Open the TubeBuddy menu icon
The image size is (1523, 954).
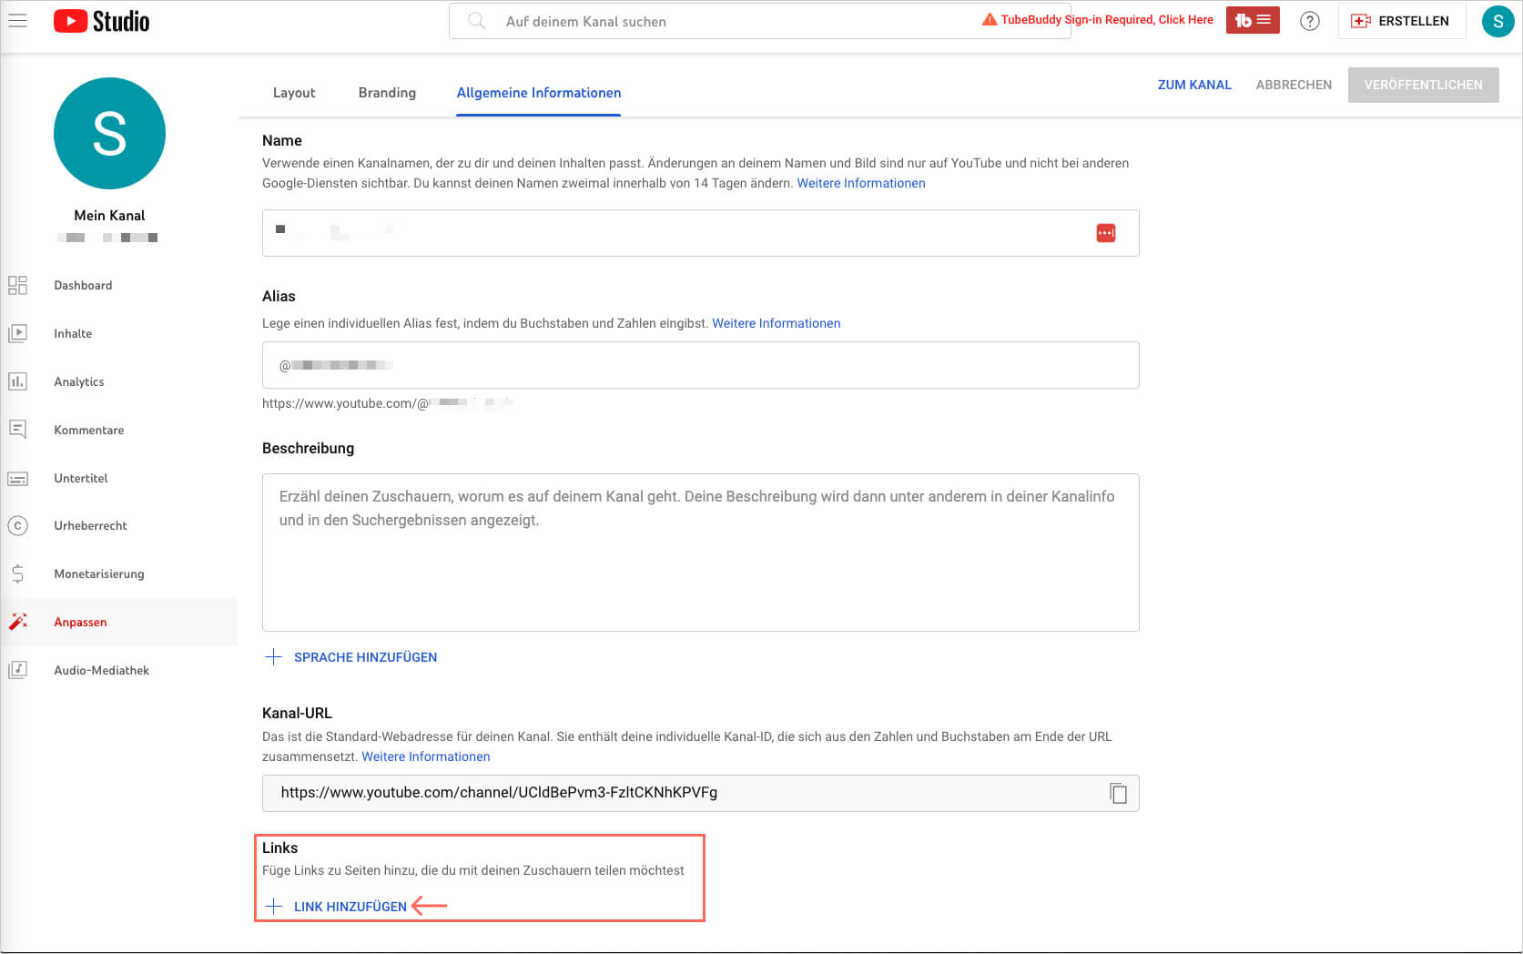coord(1252,20)
